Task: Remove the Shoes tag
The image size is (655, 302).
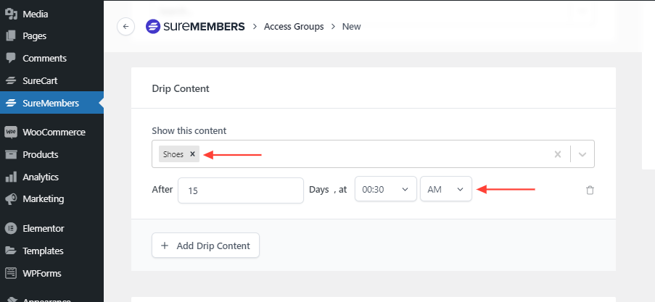Action: (192, 154)
